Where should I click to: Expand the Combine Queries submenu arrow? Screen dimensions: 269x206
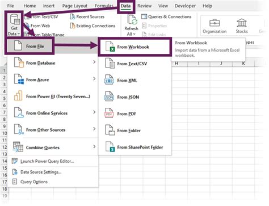[94, 146]
